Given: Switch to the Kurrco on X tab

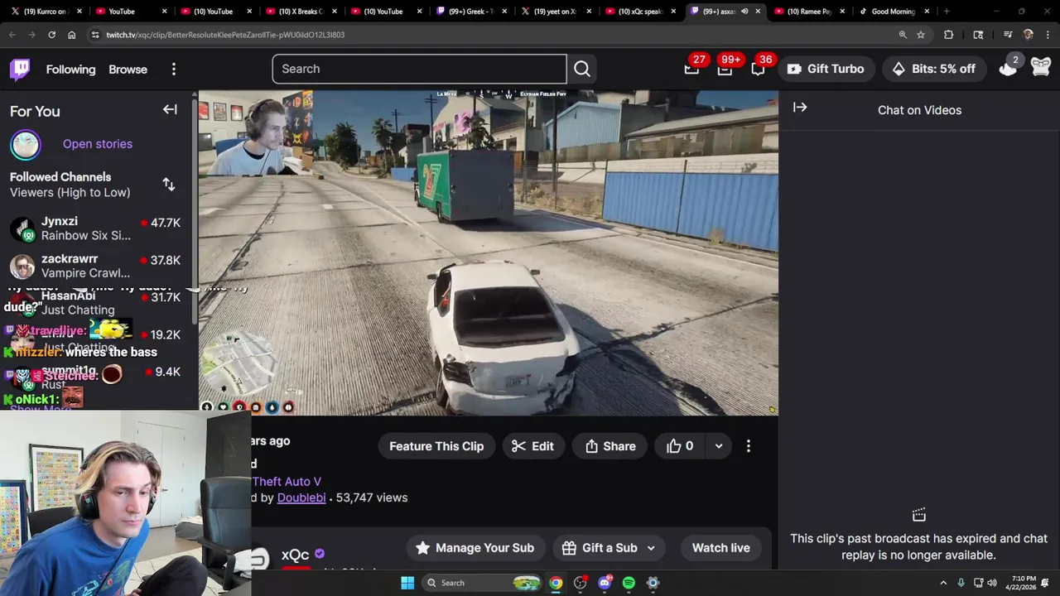Looking at the screenshot, I should click(43, 12).
